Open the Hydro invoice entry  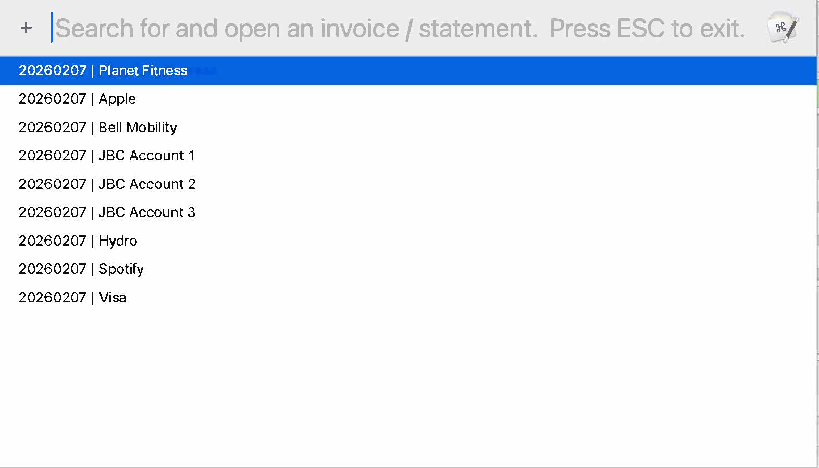78,241
